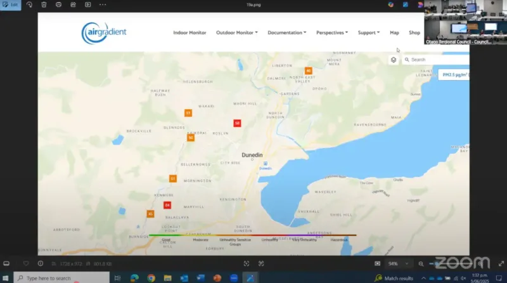Favorite the image with heart icon

click(x=26, y=263)
